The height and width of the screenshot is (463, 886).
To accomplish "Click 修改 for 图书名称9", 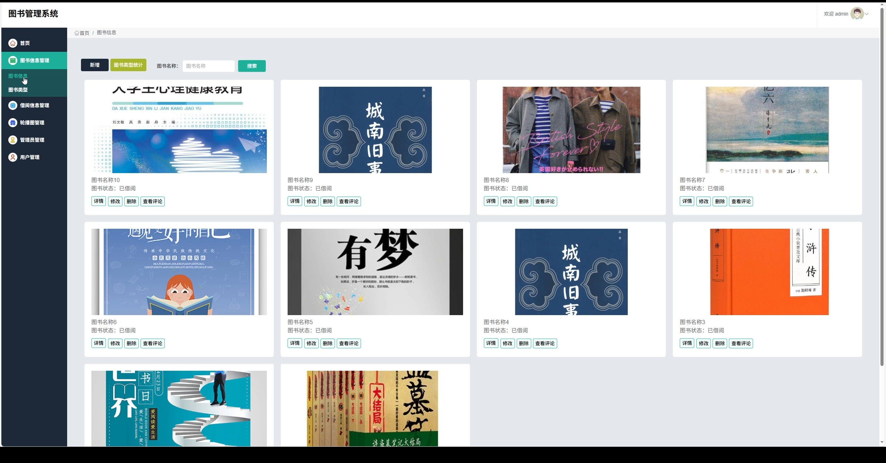I will click(x=311, y=201).
